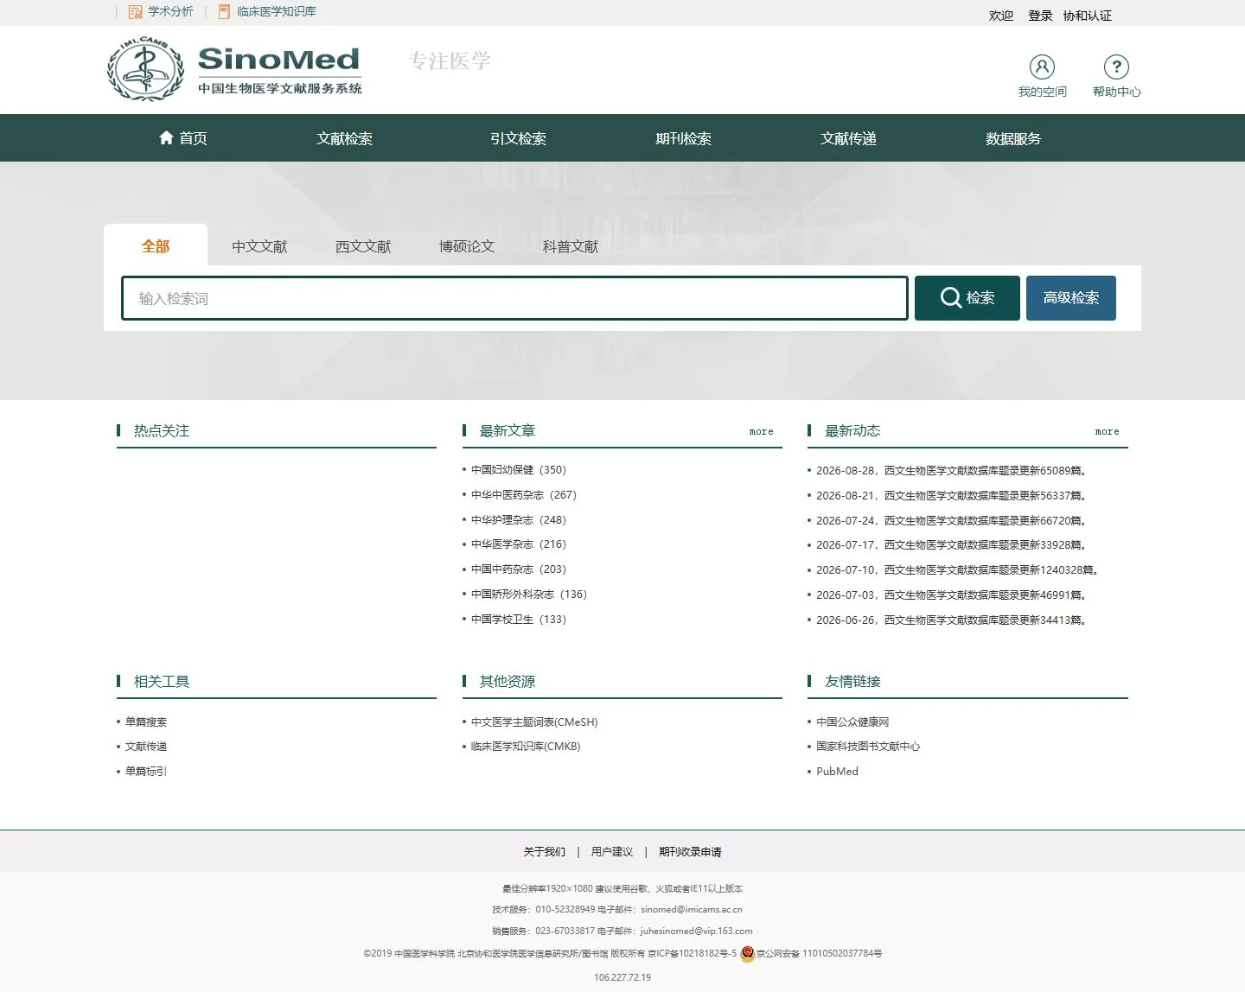Open the 2026-07-17 update news item
Image resolution: width=1245 pixels, height=992 pixels.
[x=952, y=545]
